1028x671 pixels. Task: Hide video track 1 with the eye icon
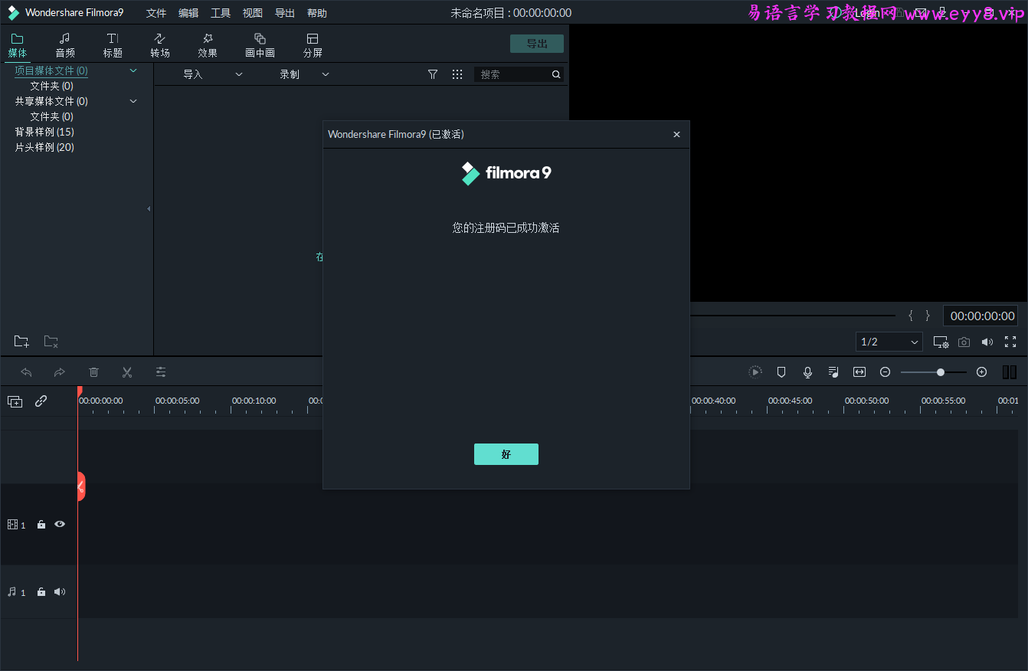coord(60,525)
